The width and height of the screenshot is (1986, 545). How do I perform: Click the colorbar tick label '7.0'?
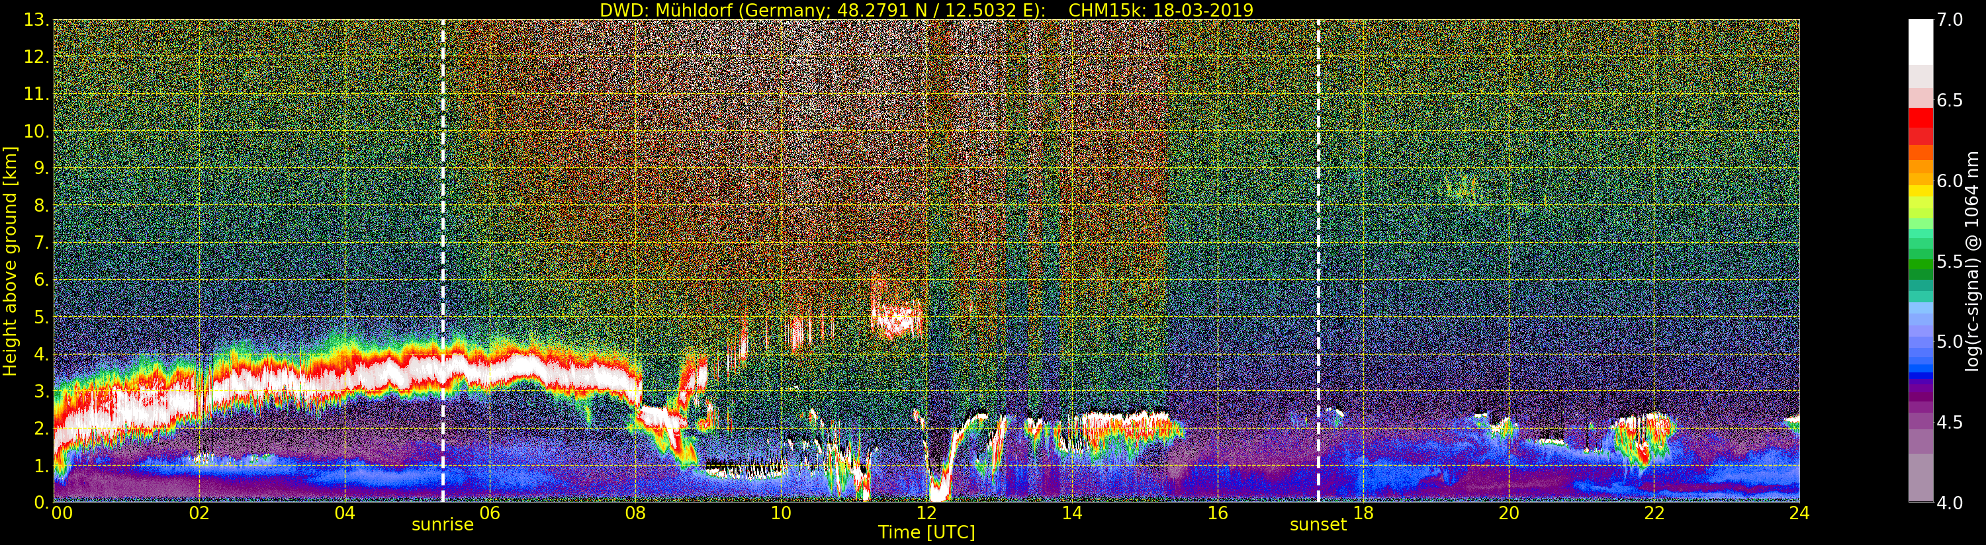pos(1950,20)
